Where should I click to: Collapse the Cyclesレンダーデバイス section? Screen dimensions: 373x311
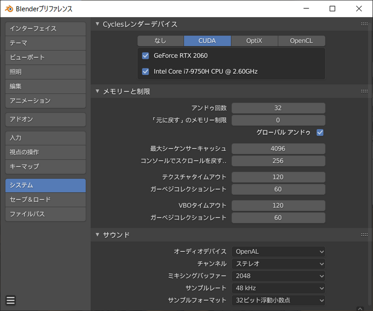coord(97,24)
